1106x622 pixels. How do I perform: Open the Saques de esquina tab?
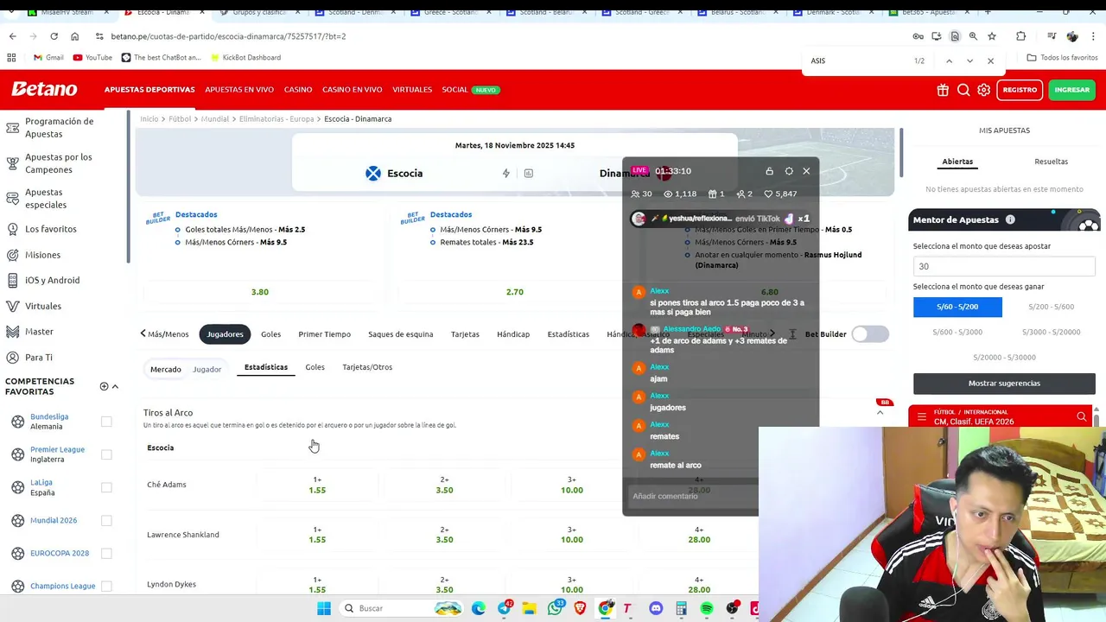[401, 334]
